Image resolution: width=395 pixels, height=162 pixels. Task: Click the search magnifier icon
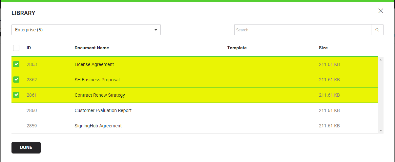[x=377, y=30]
